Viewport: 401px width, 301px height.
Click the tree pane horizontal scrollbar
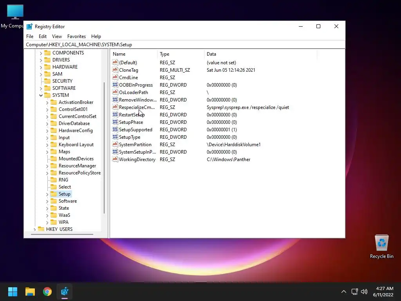[x=62, y=234]
